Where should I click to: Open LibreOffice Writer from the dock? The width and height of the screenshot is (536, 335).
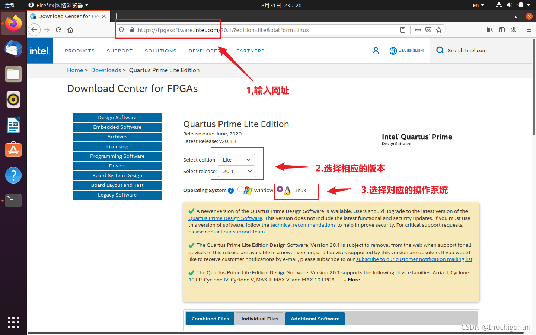[x=13, y=125]
